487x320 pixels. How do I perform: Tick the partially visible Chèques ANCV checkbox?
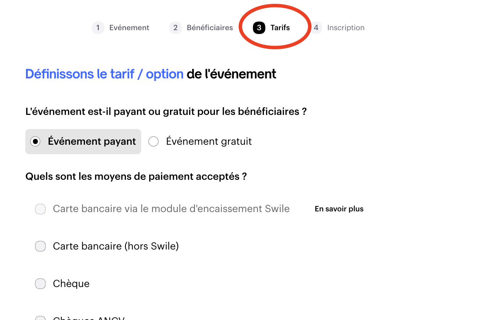pyautogui.click(x=41, y=318)
